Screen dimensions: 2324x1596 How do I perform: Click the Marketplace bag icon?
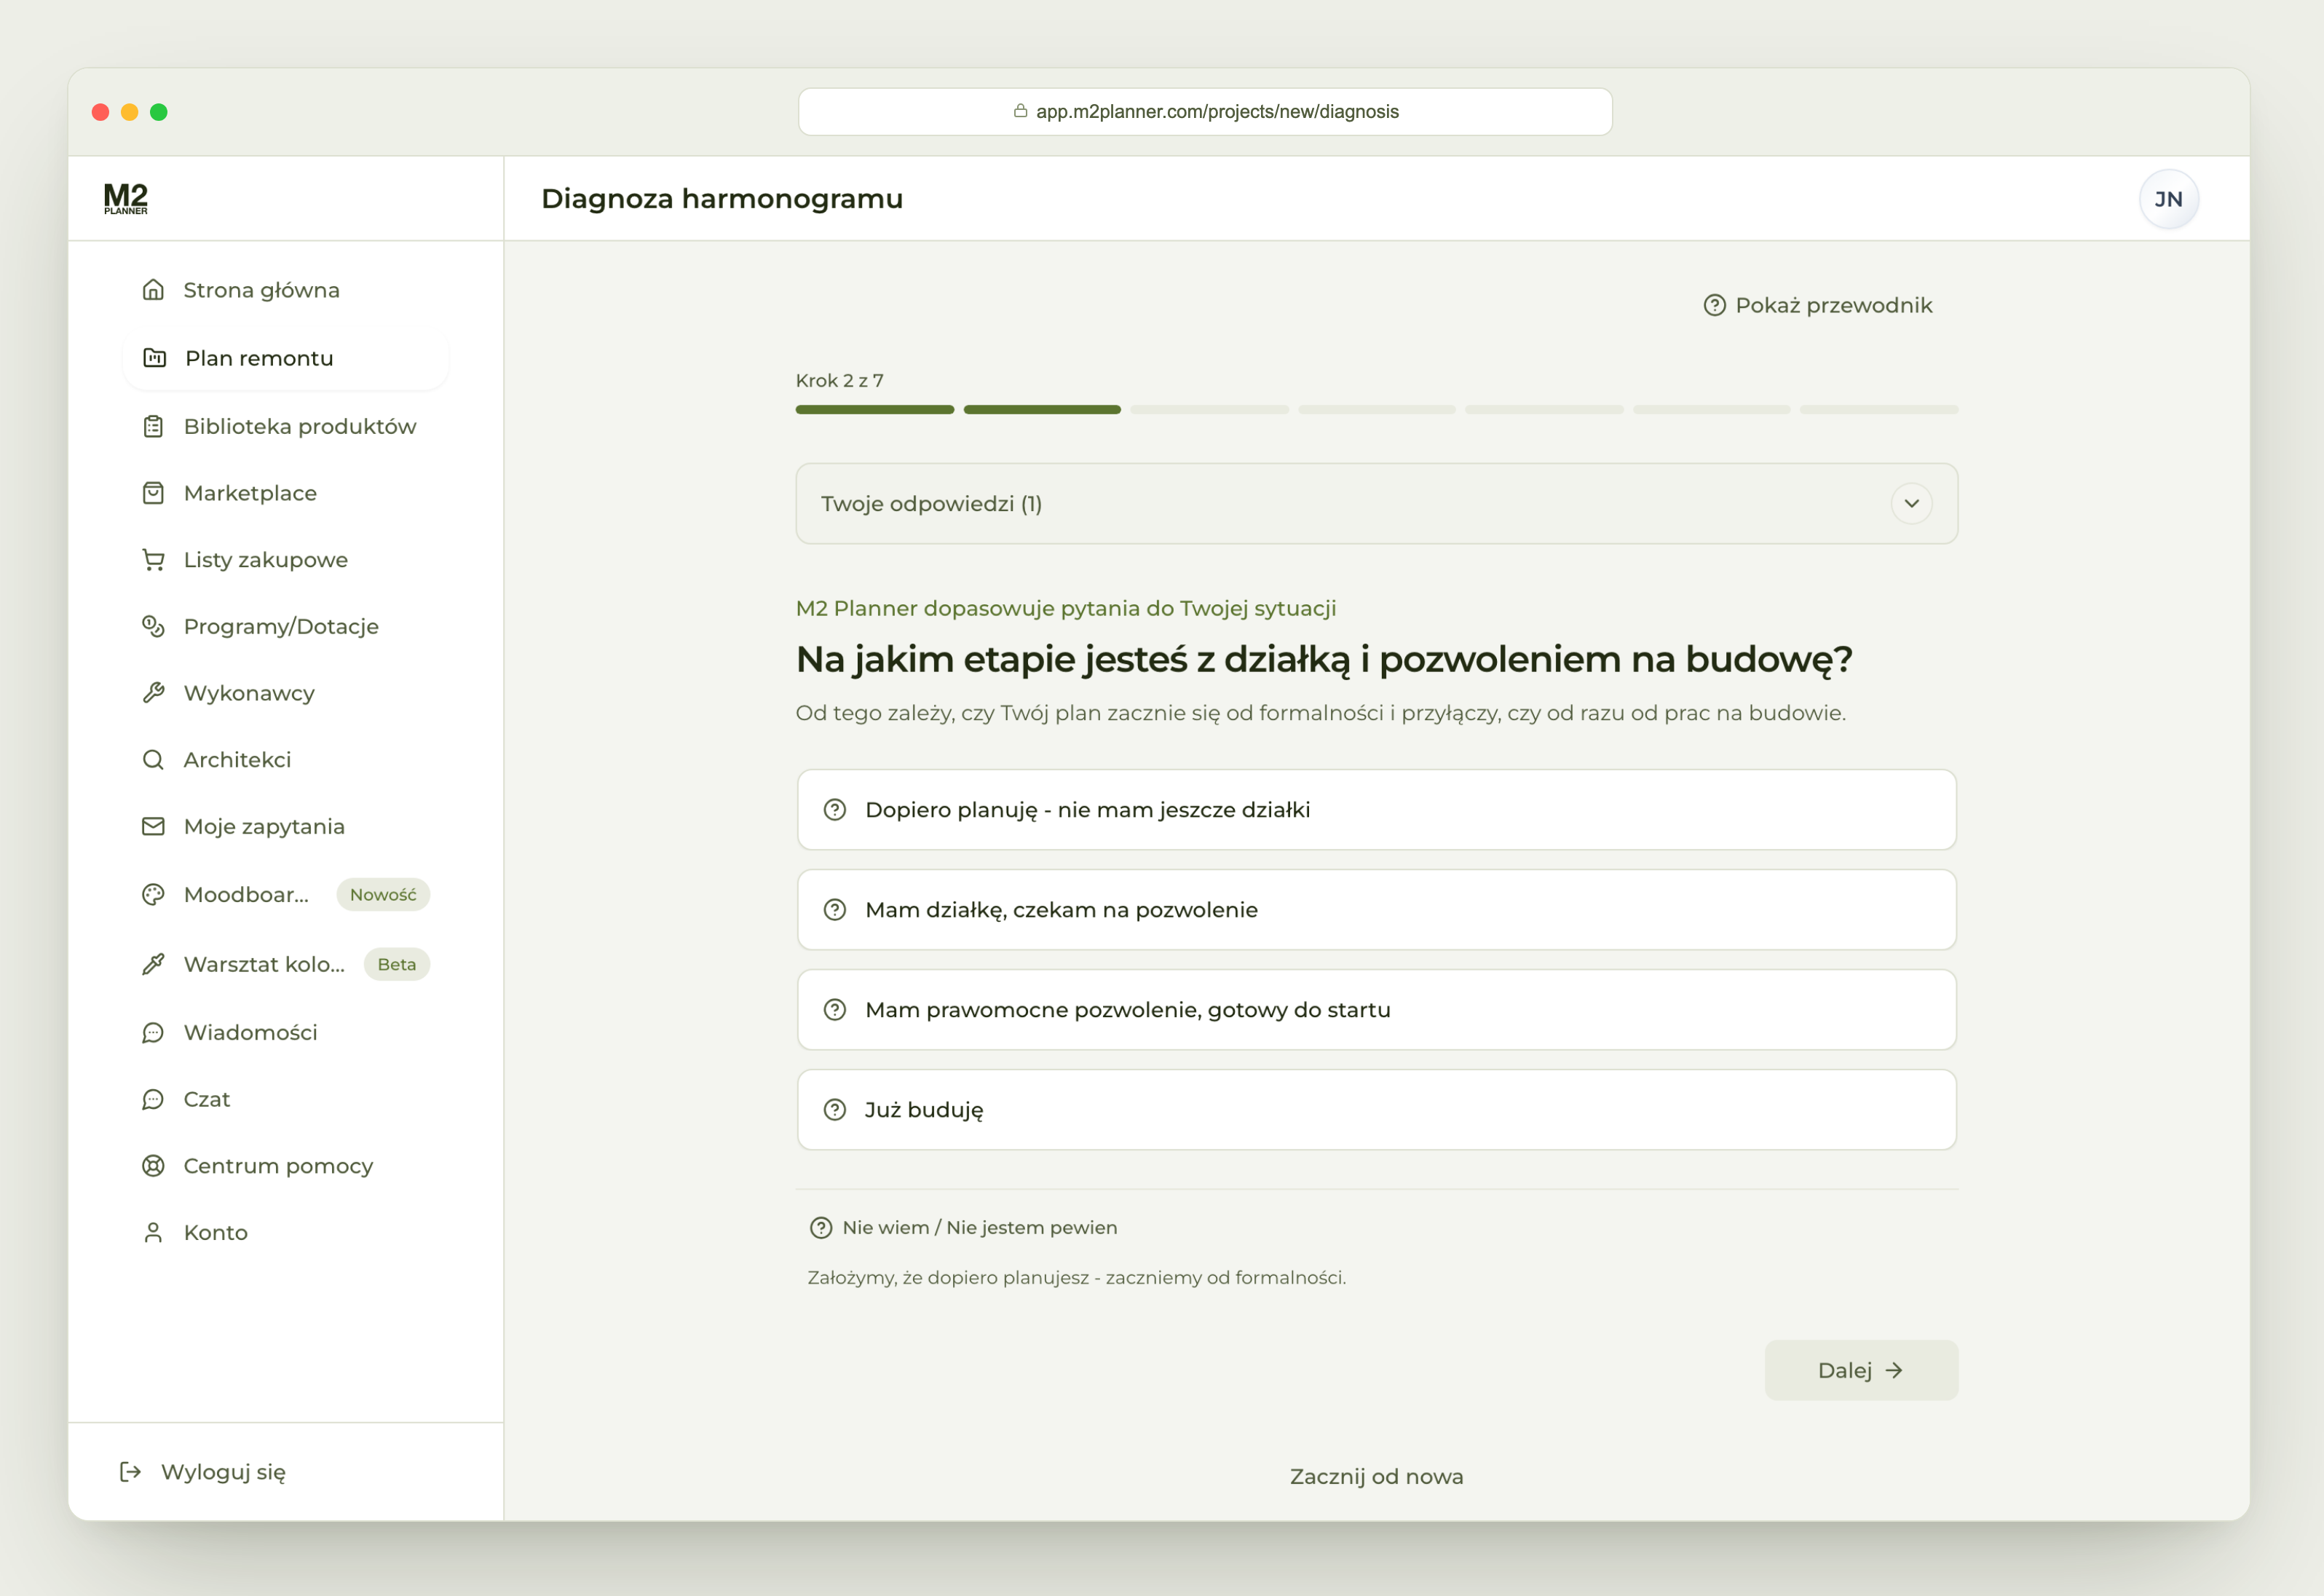pyautogui.click(x=153, y=493)
